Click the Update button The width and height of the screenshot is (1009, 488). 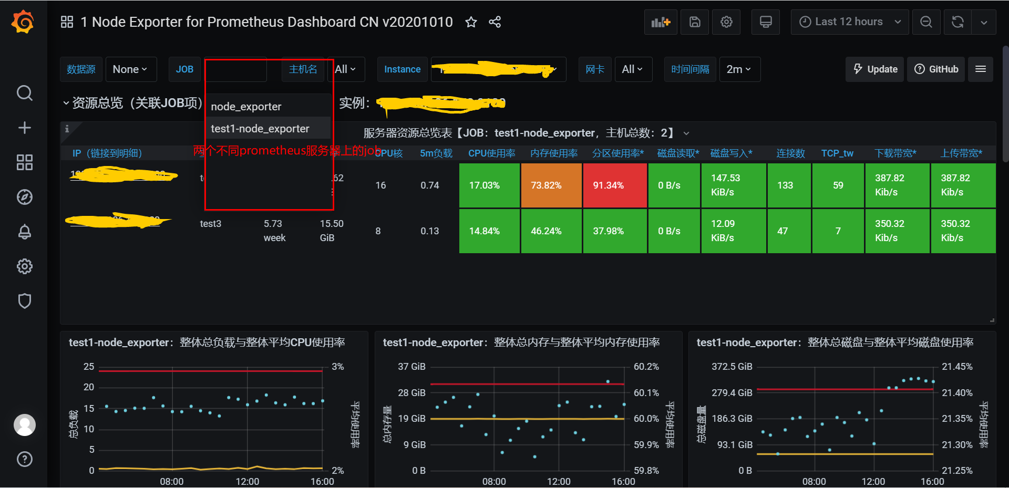coord(874,69)
